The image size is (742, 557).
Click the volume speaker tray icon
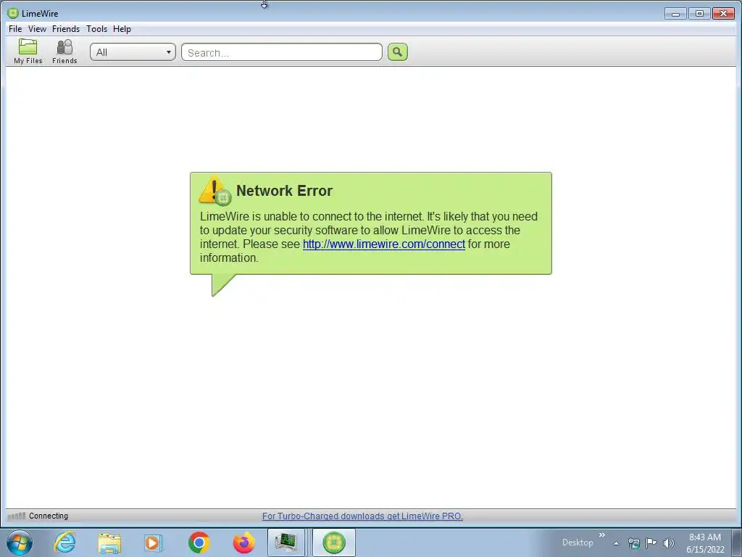[x=669, y=543]
